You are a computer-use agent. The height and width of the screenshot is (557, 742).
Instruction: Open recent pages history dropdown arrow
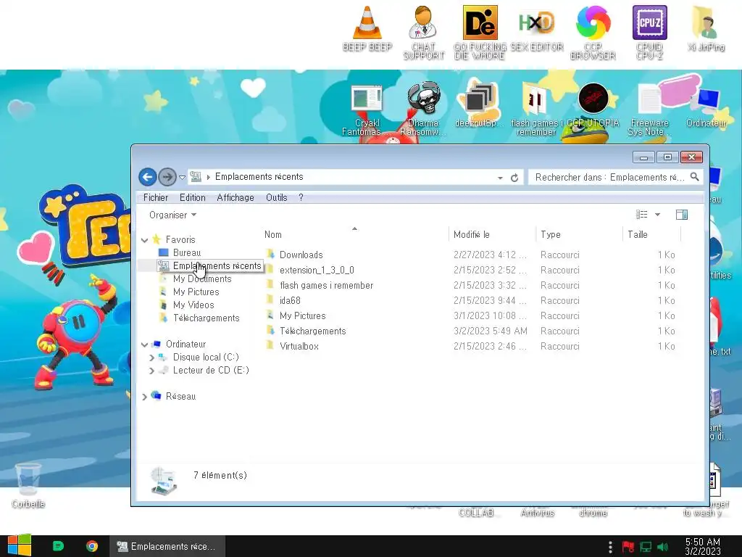click(x=182, y=178)
